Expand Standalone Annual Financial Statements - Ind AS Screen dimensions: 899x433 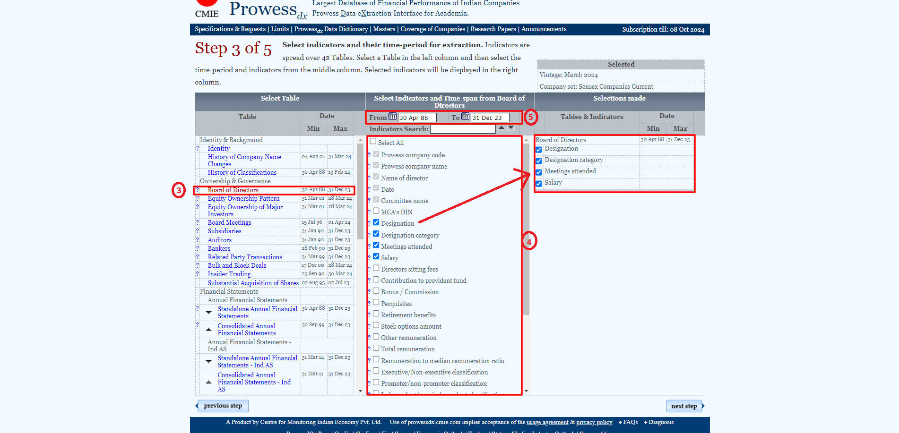point(208,361)
